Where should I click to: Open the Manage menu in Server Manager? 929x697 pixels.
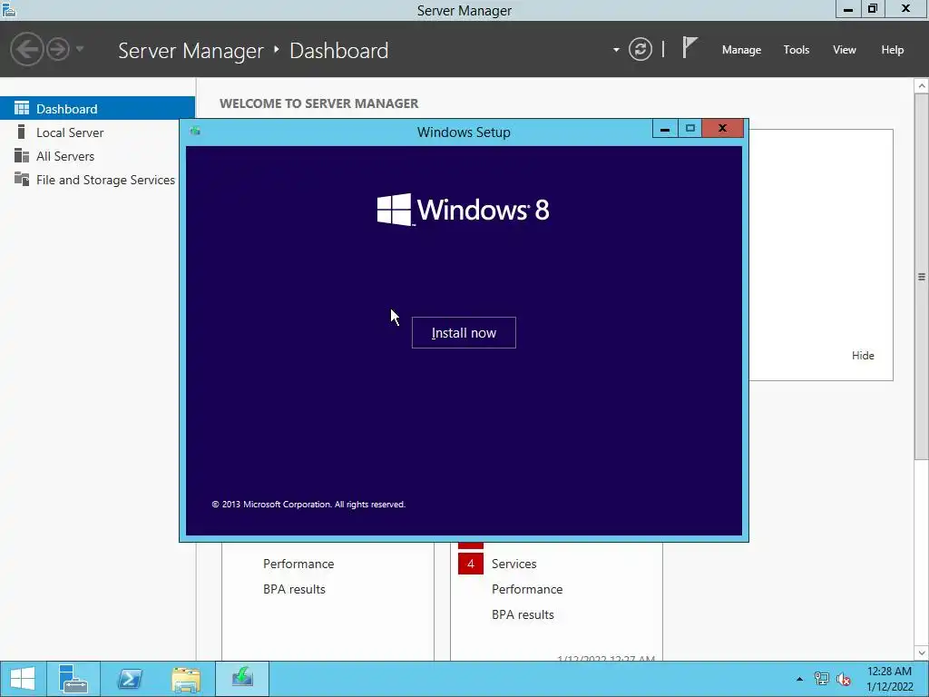click(x=741, y=50)
